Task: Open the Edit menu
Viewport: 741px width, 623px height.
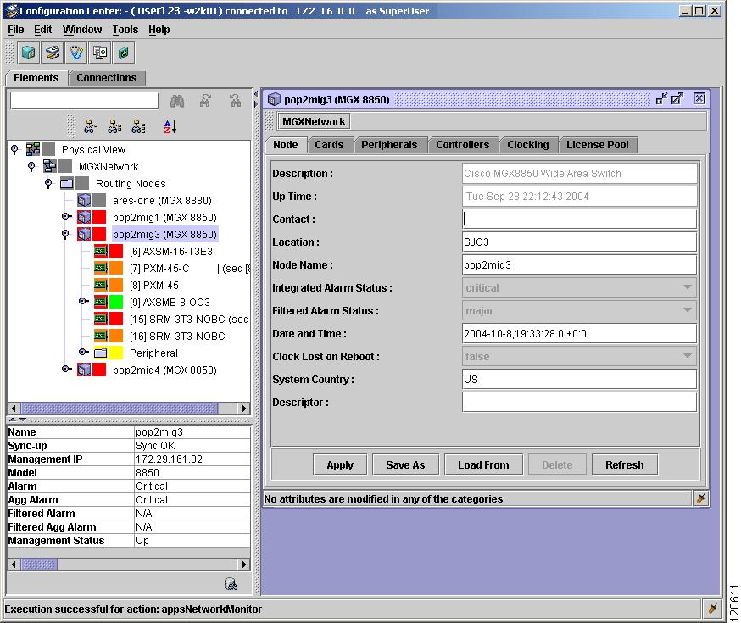Action: click(42, 30)
